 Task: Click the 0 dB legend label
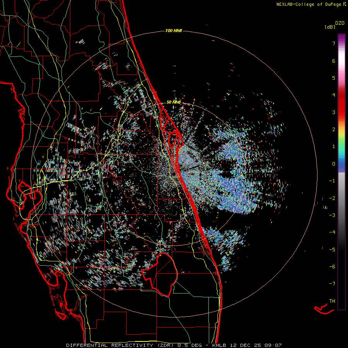[334, 164]
